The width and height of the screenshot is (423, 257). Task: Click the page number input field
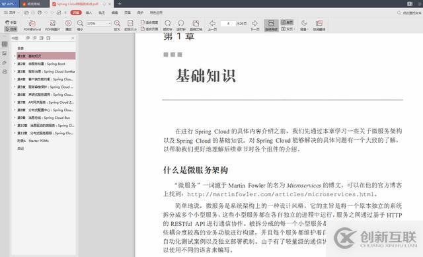coord(228,24)
